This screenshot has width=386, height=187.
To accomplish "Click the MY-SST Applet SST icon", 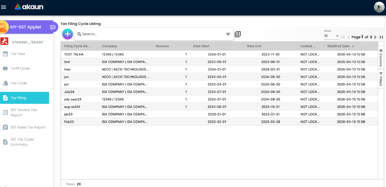I will [3, 27].
